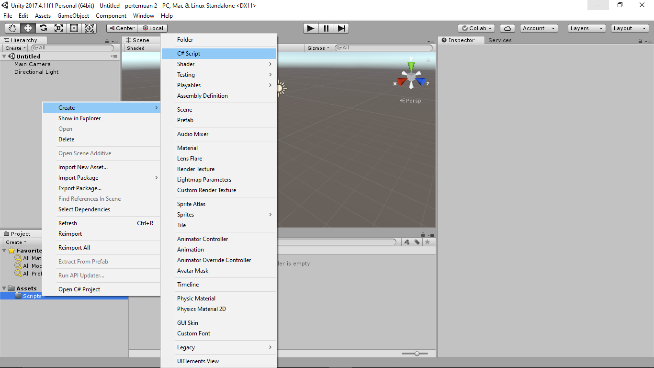654x368 pixels.
Task: Open the GameObject menu
Action: coord(73,16)
